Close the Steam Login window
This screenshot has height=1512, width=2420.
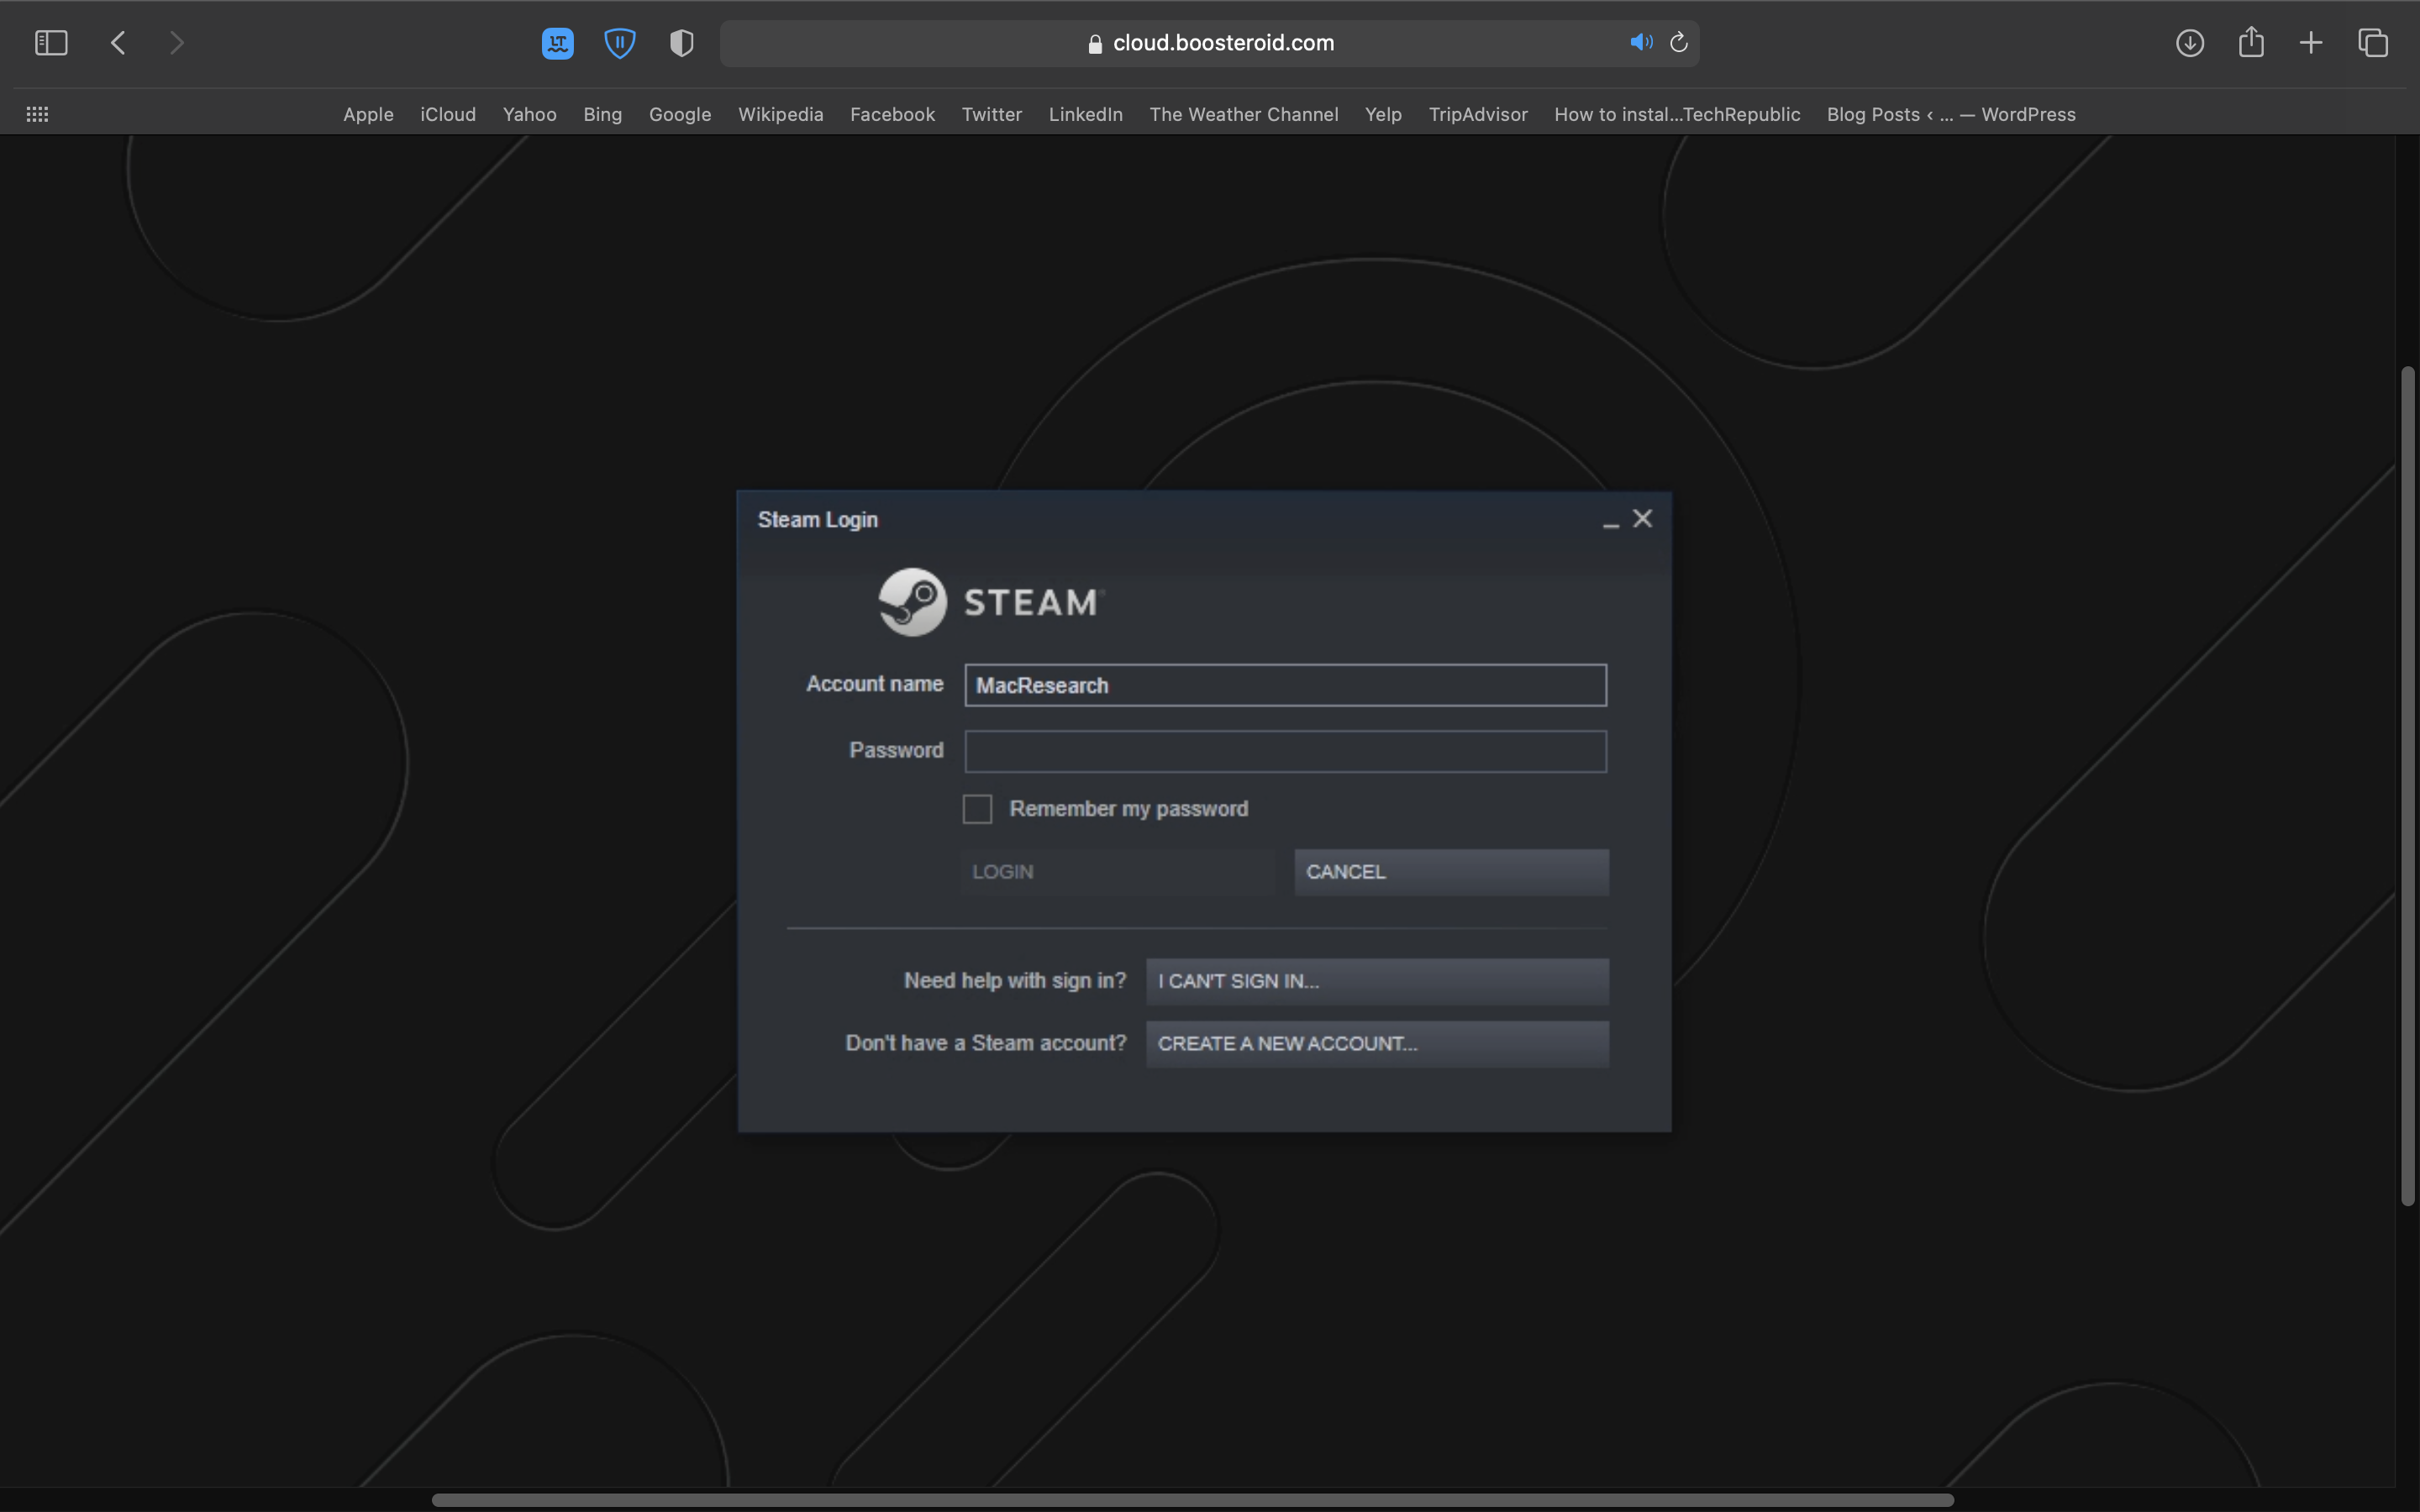(x=1643, y=518)
